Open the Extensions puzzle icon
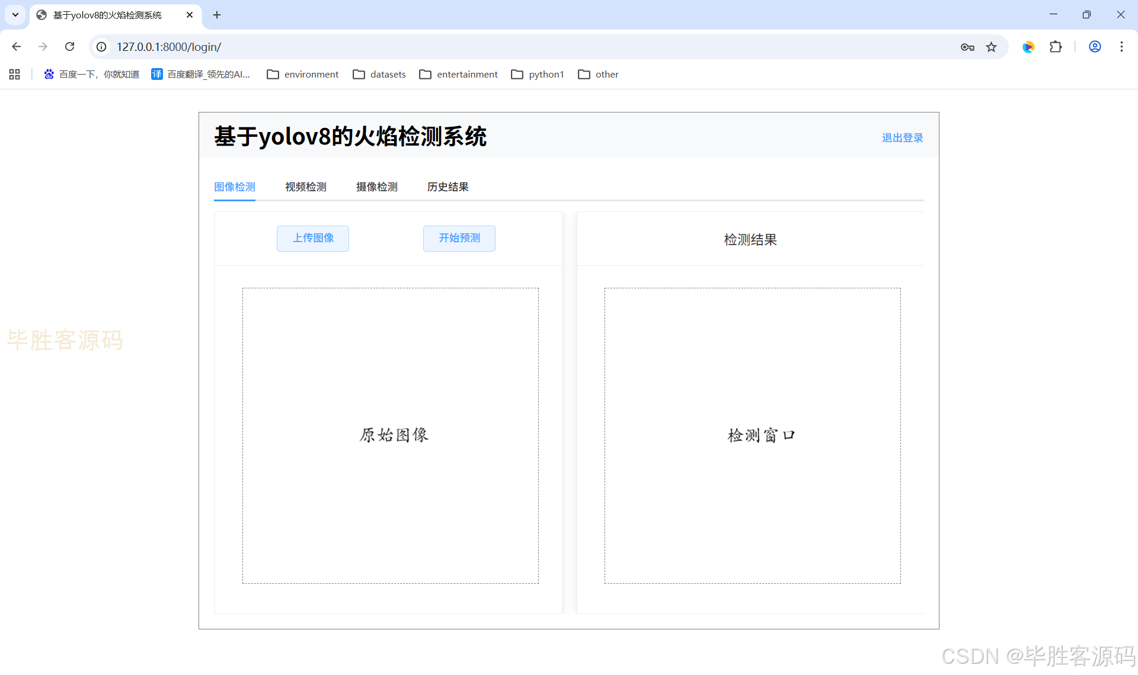Viewport: 1138px width, 675px height. pos(1056,47)
